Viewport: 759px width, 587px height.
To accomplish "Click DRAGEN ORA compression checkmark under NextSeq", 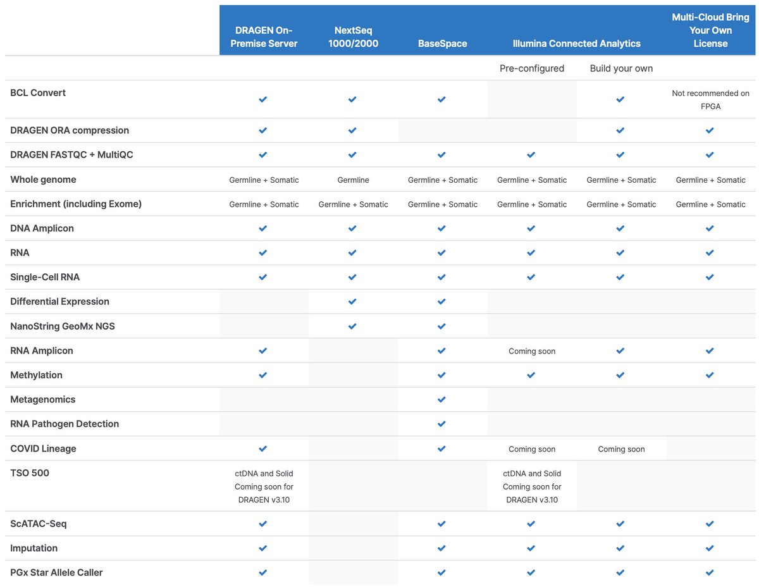I will click(x=352, y=130).
